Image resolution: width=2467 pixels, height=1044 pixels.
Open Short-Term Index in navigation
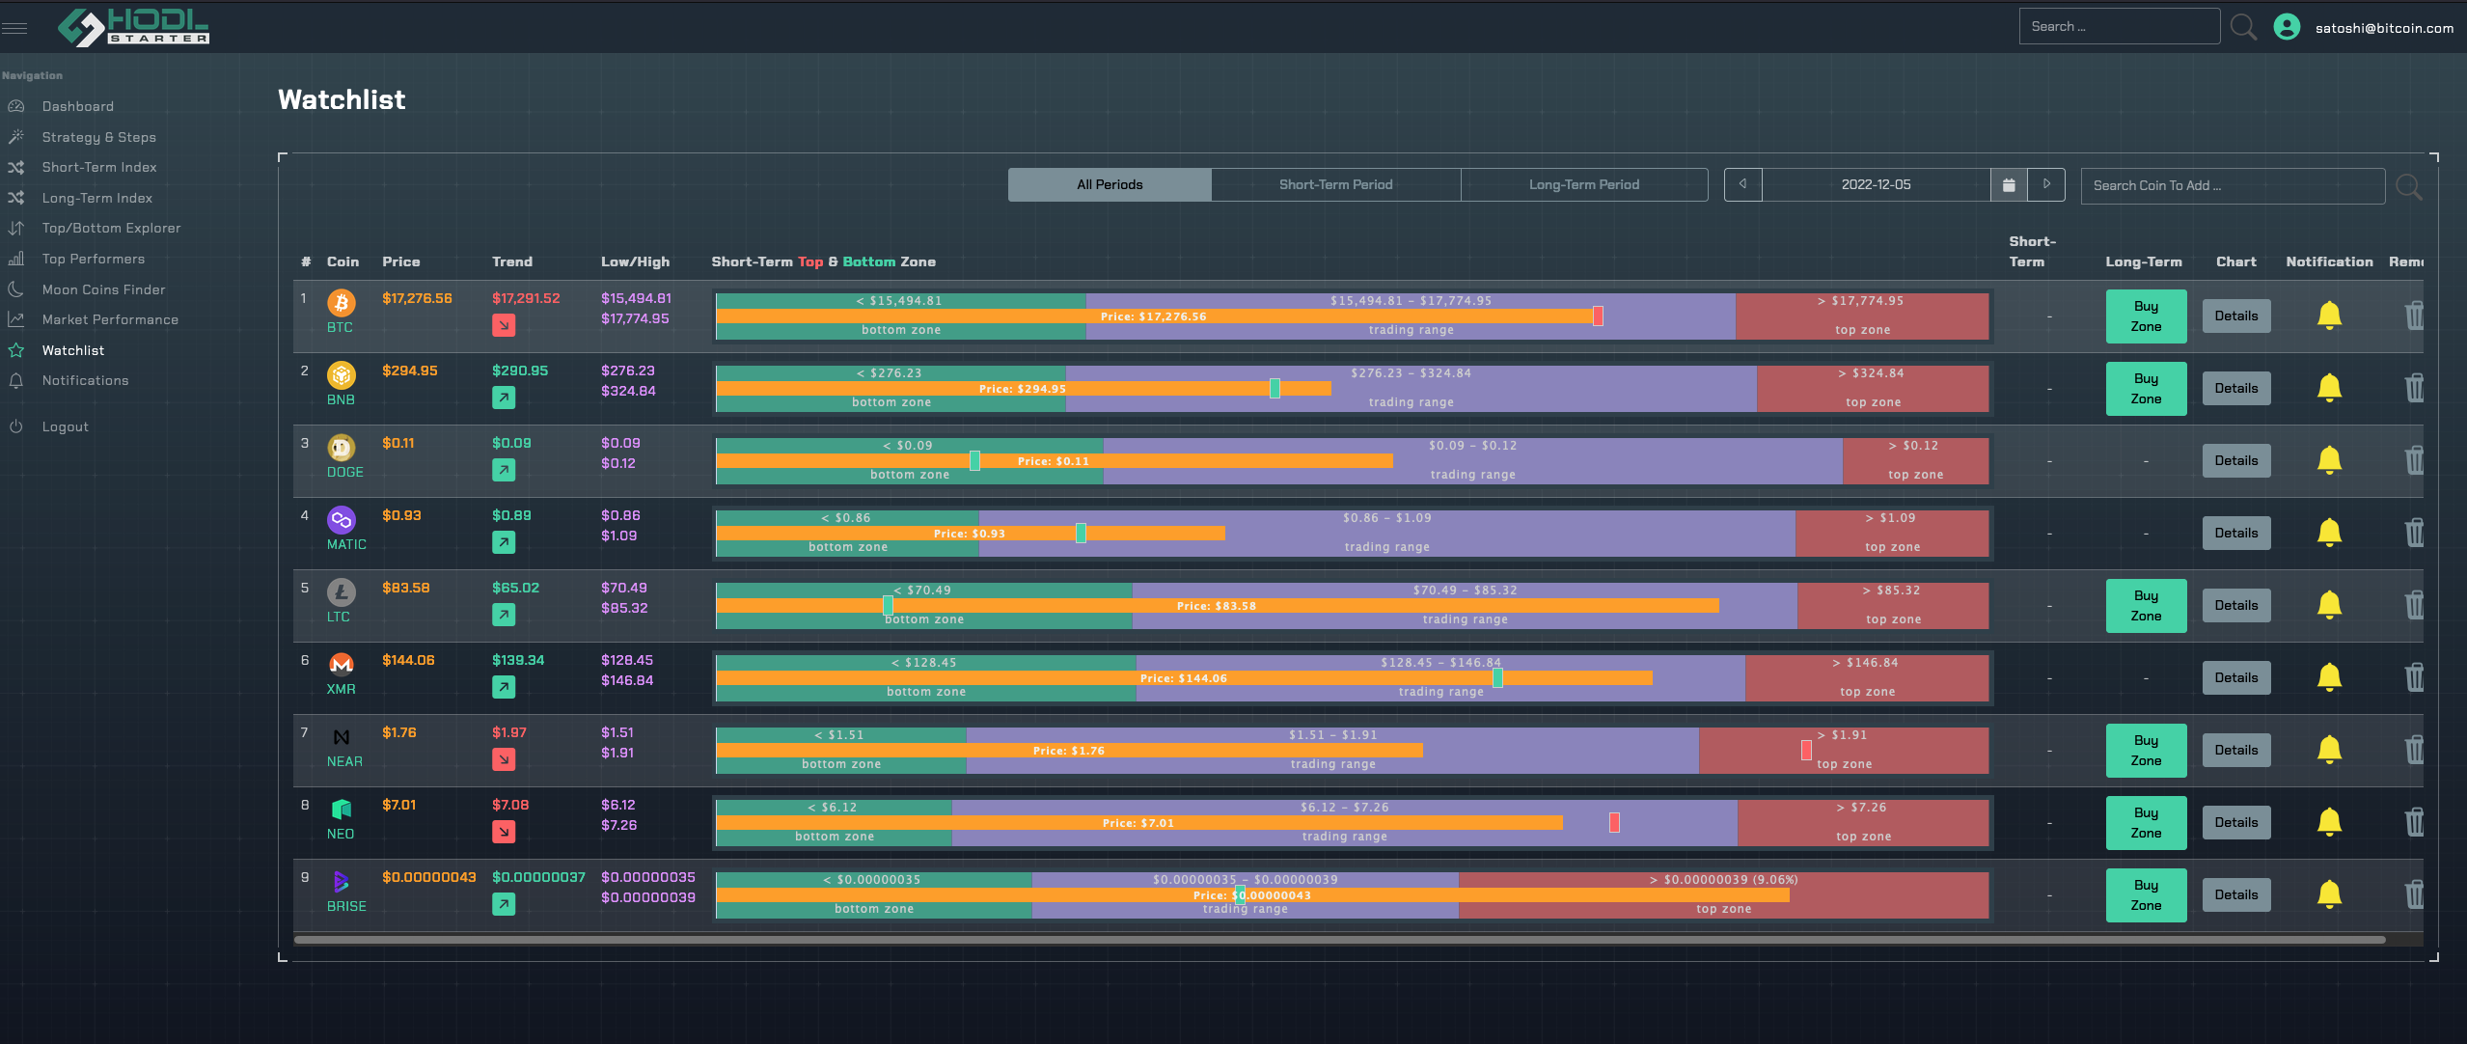(x=99, y=167)
